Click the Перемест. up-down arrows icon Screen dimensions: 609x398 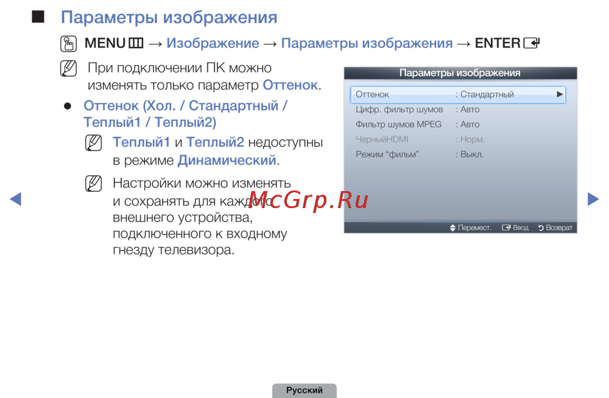click(452, 228)
